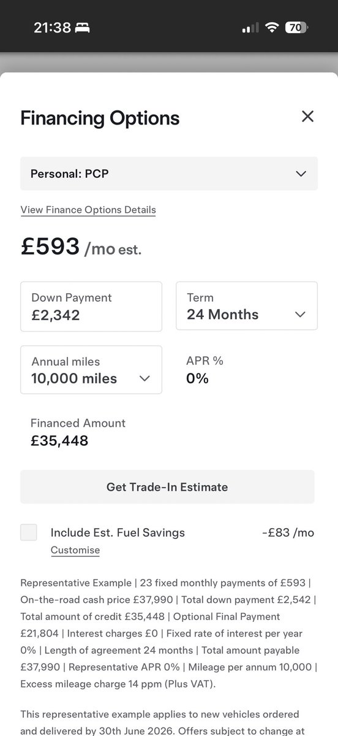Tick the Include Est. Fuel Savings checkbox
338x736 pixels.
coord(29,532)
